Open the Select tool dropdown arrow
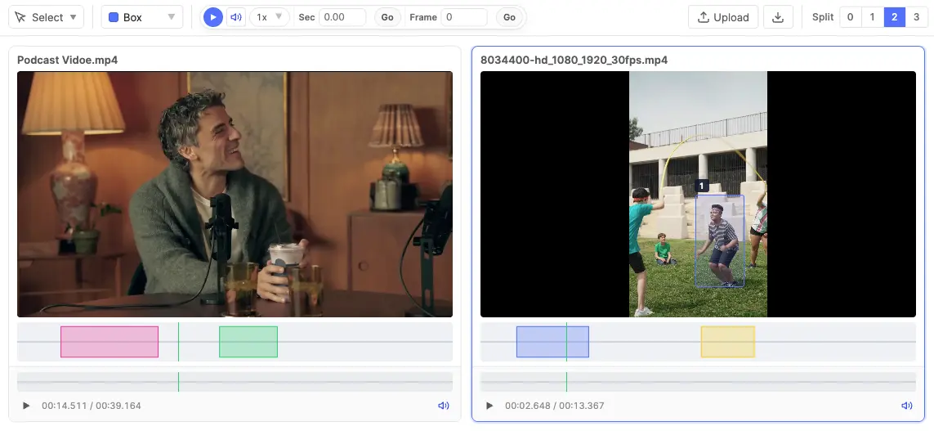 pyautogui.click(x=74, y=17)
